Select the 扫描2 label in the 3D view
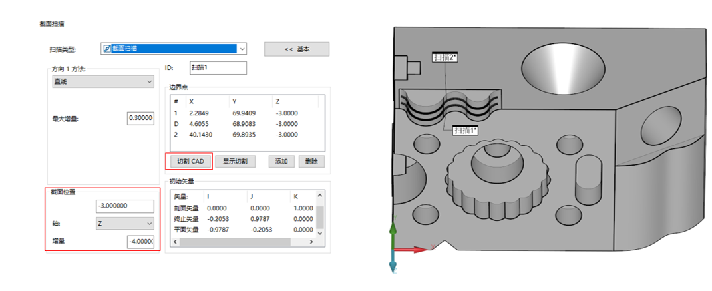 coord(445,57)
